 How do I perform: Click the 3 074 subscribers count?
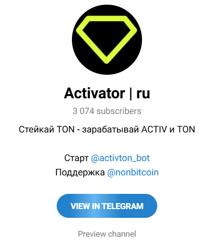tap(107, 111)
